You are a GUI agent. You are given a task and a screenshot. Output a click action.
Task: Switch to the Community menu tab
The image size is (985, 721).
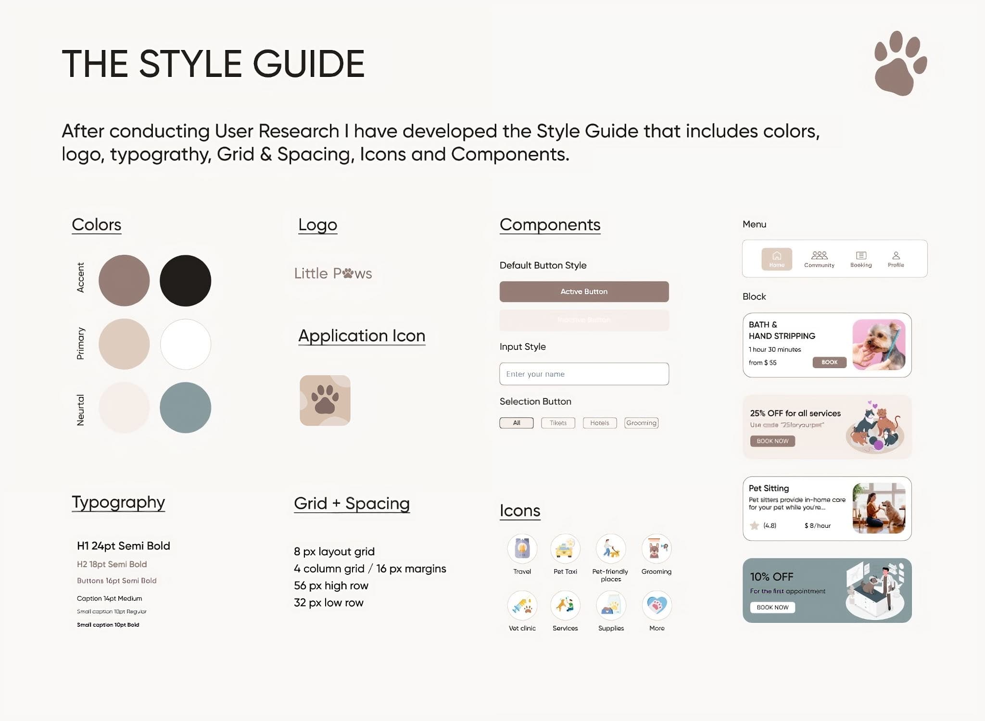819,258
